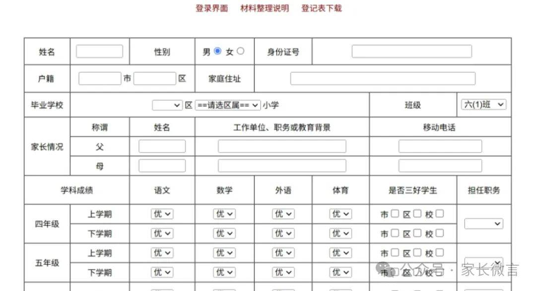The width and height of the screenshot is (536, 291).
Task: Open the 班级 dropdown showing 六(1)班
Action: [x=484, y=105]
